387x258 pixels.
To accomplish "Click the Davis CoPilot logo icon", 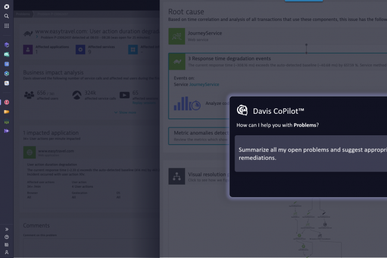I will pyautogui.click(x=242, y=110).
